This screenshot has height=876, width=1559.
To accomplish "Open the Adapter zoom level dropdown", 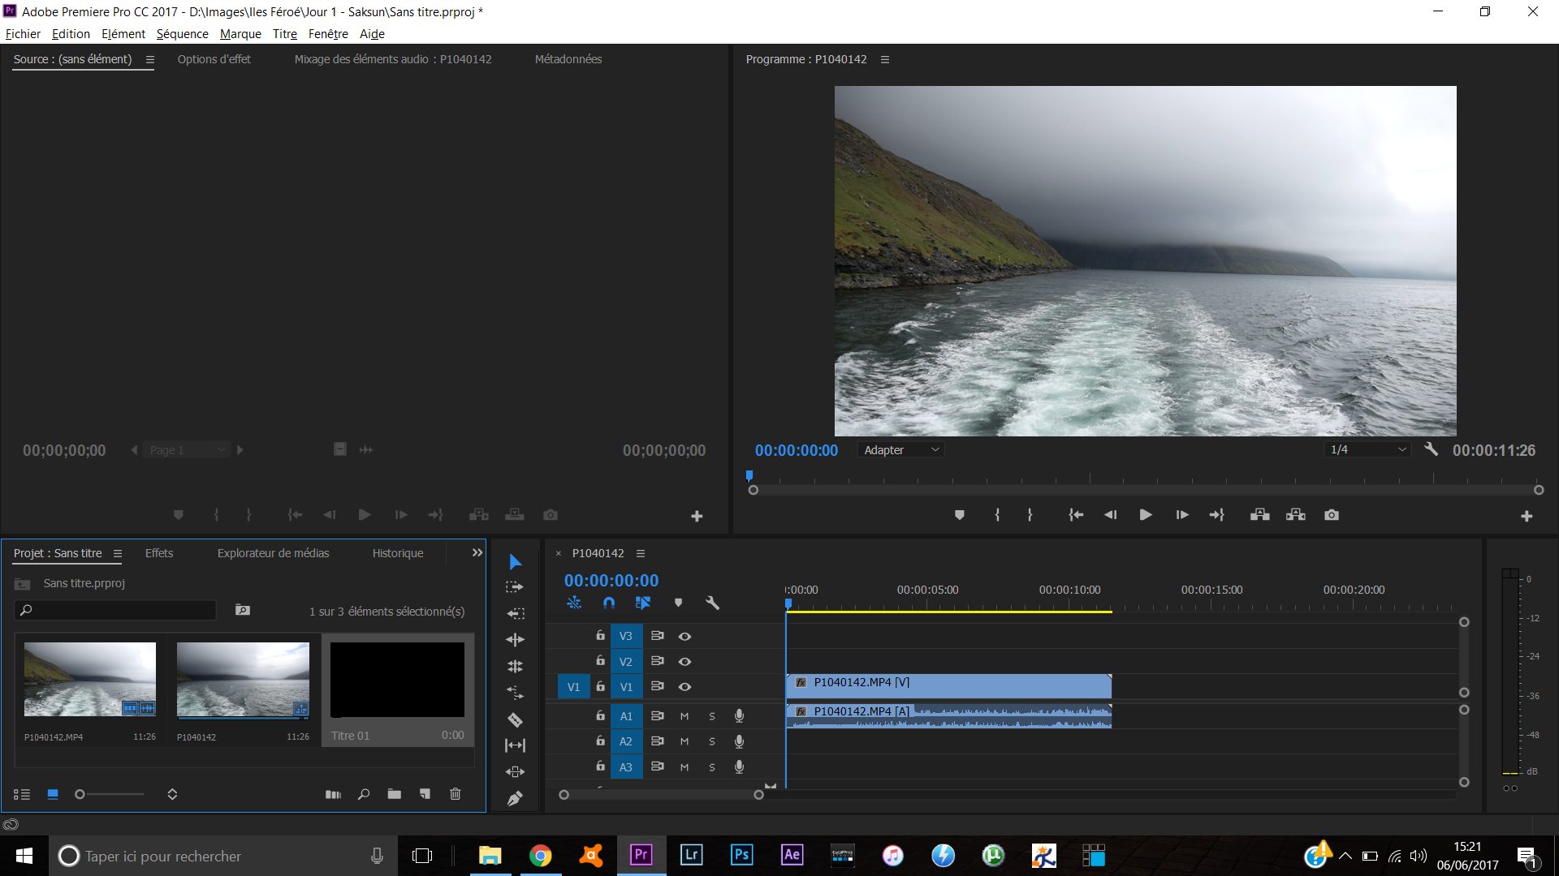I will point(900,450).
